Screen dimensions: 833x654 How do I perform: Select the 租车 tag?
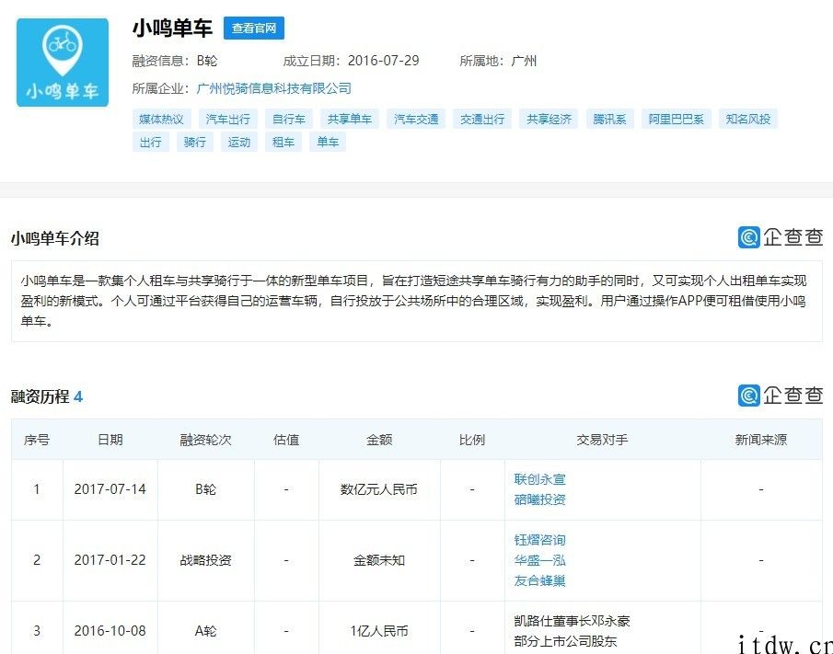pyautogui.click(x=283, y=142)
